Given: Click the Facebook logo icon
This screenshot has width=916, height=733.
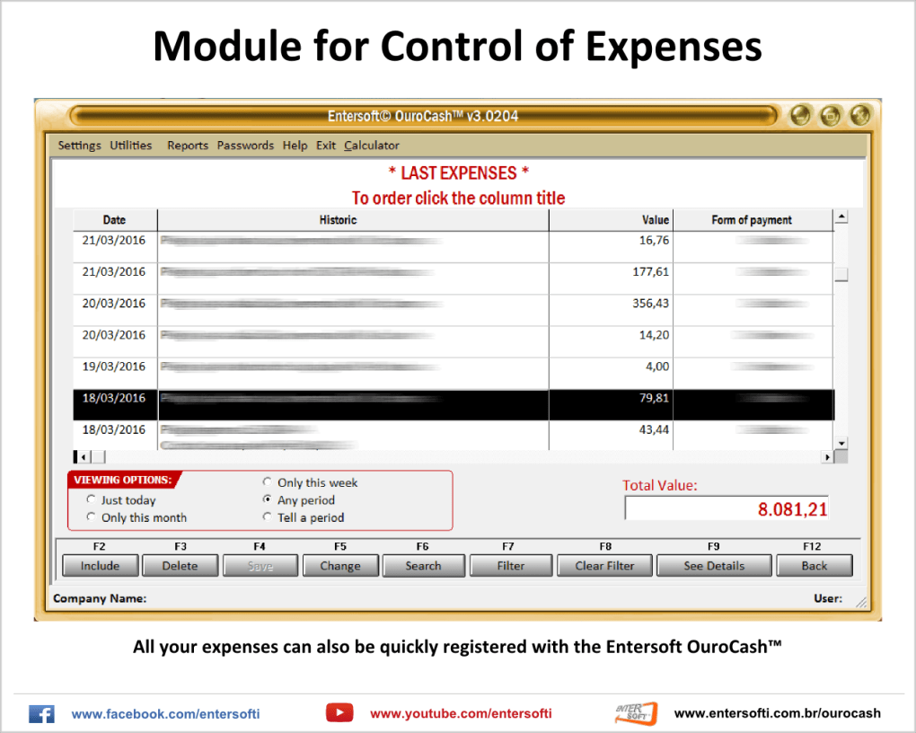Looking at the screenshot, I should pos(41,714).
